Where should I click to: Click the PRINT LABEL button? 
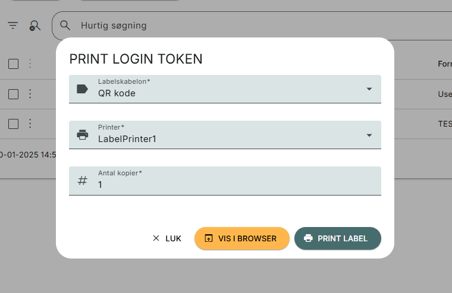338,238
